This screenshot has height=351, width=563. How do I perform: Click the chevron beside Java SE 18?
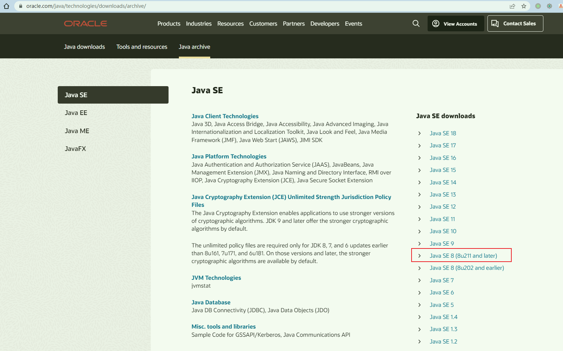click(419, 133)
